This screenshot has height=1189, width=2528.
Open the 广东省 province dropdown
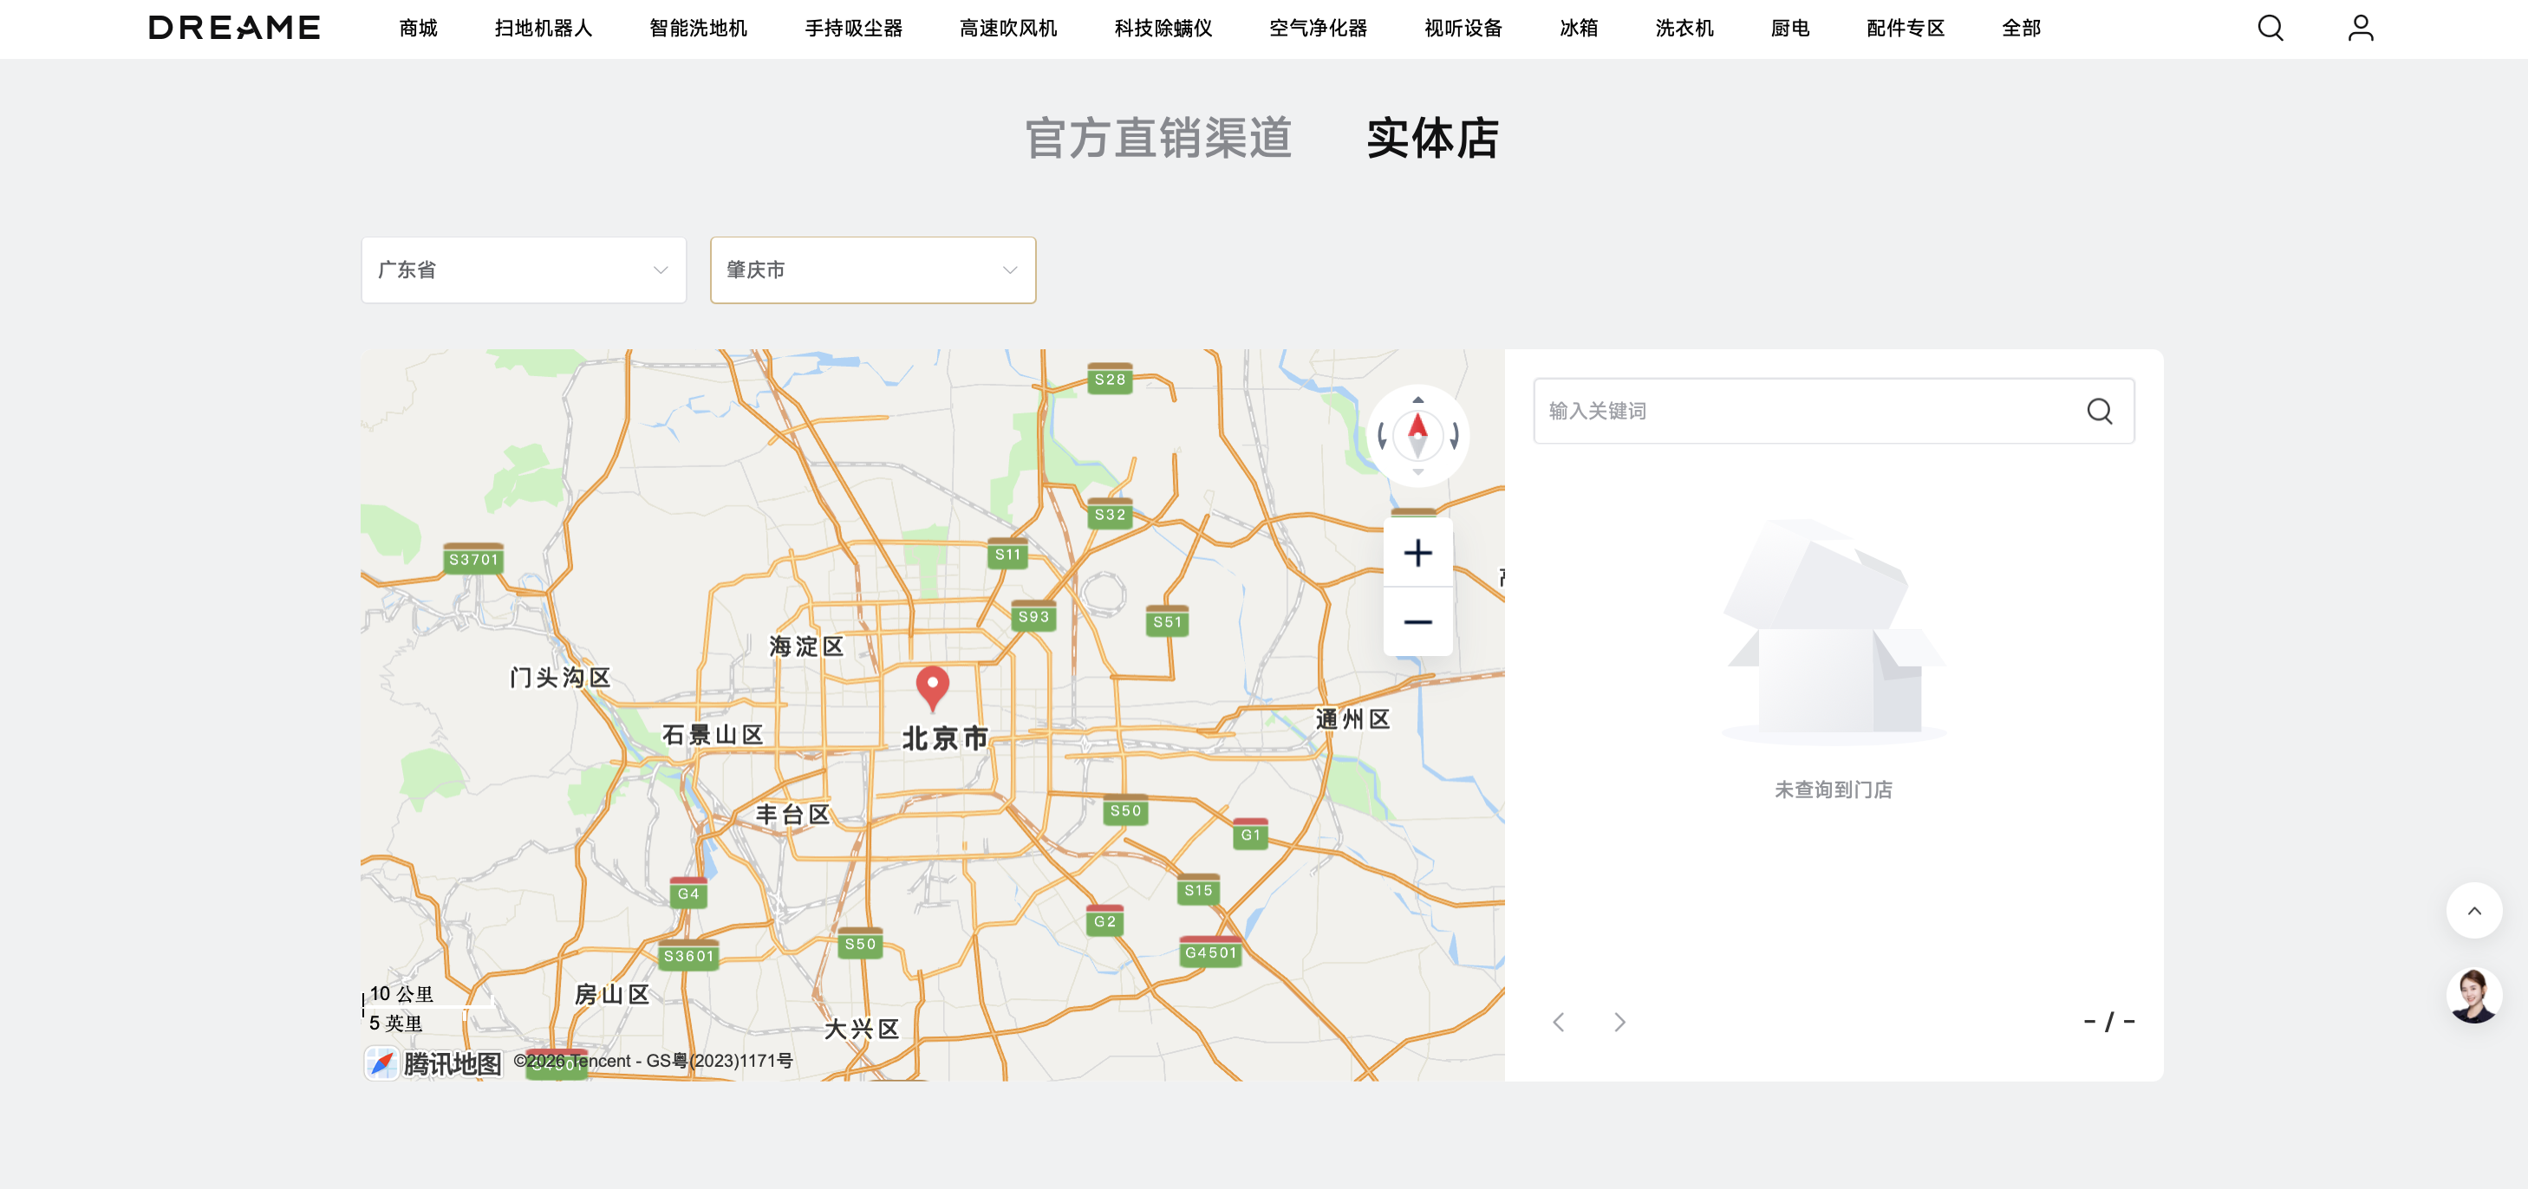523,270
